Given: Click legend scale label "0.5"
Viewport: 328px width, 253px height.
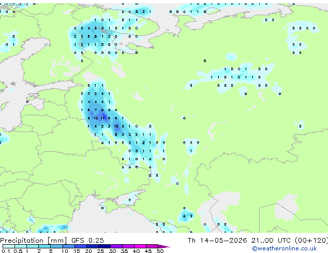Looking at the screenshot, I should [18, 251].
